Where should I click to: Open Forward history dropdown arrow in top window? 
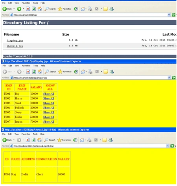[24, 9]
